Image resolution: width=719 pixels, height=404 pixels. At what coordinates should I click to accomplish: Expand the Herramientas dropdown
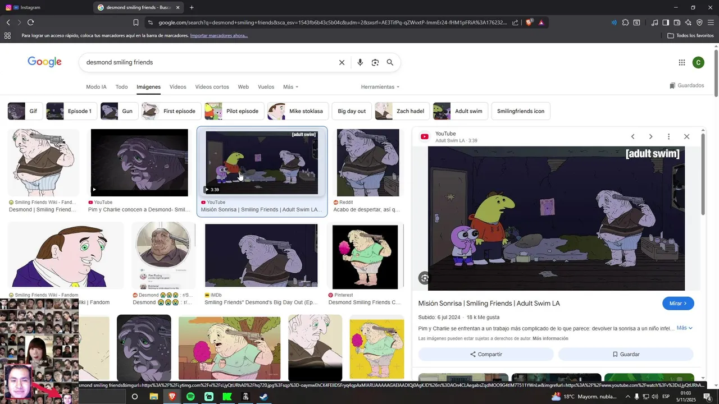380,87
